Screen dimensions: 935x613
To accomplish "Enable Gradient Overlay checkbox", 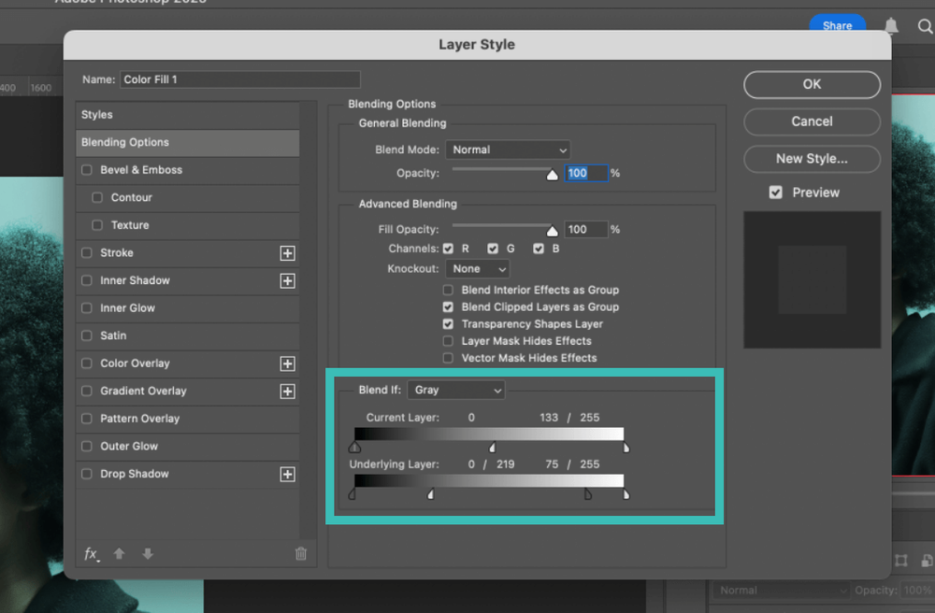I will 86,391.
